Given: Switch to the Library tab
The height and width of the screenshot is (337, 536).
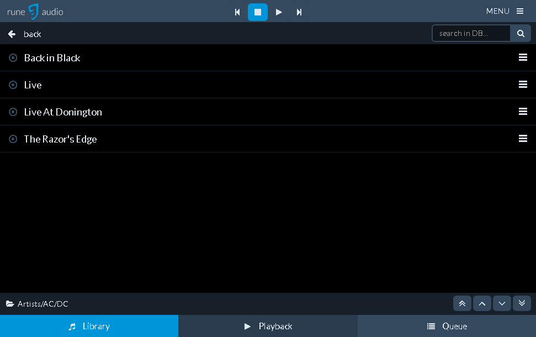Looking at the screenshot, I should [x=89, y=326].
